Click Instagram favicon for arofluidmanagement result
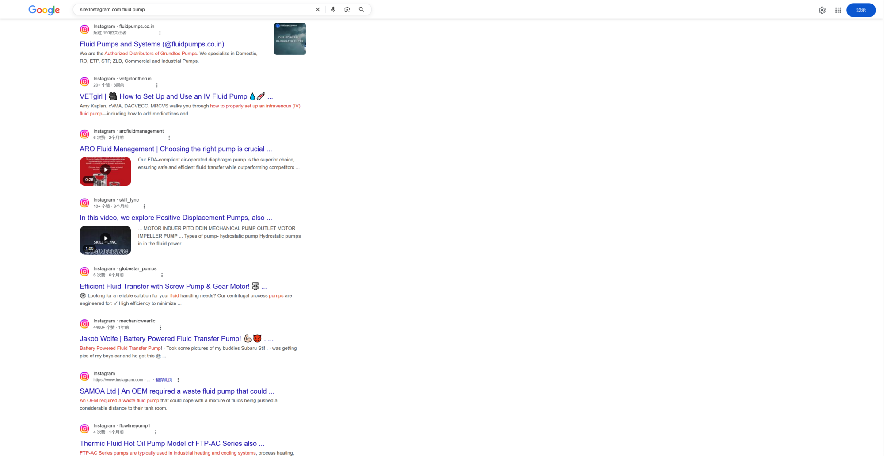The height and width of the screenshot is (456, 884). point(84,134)
